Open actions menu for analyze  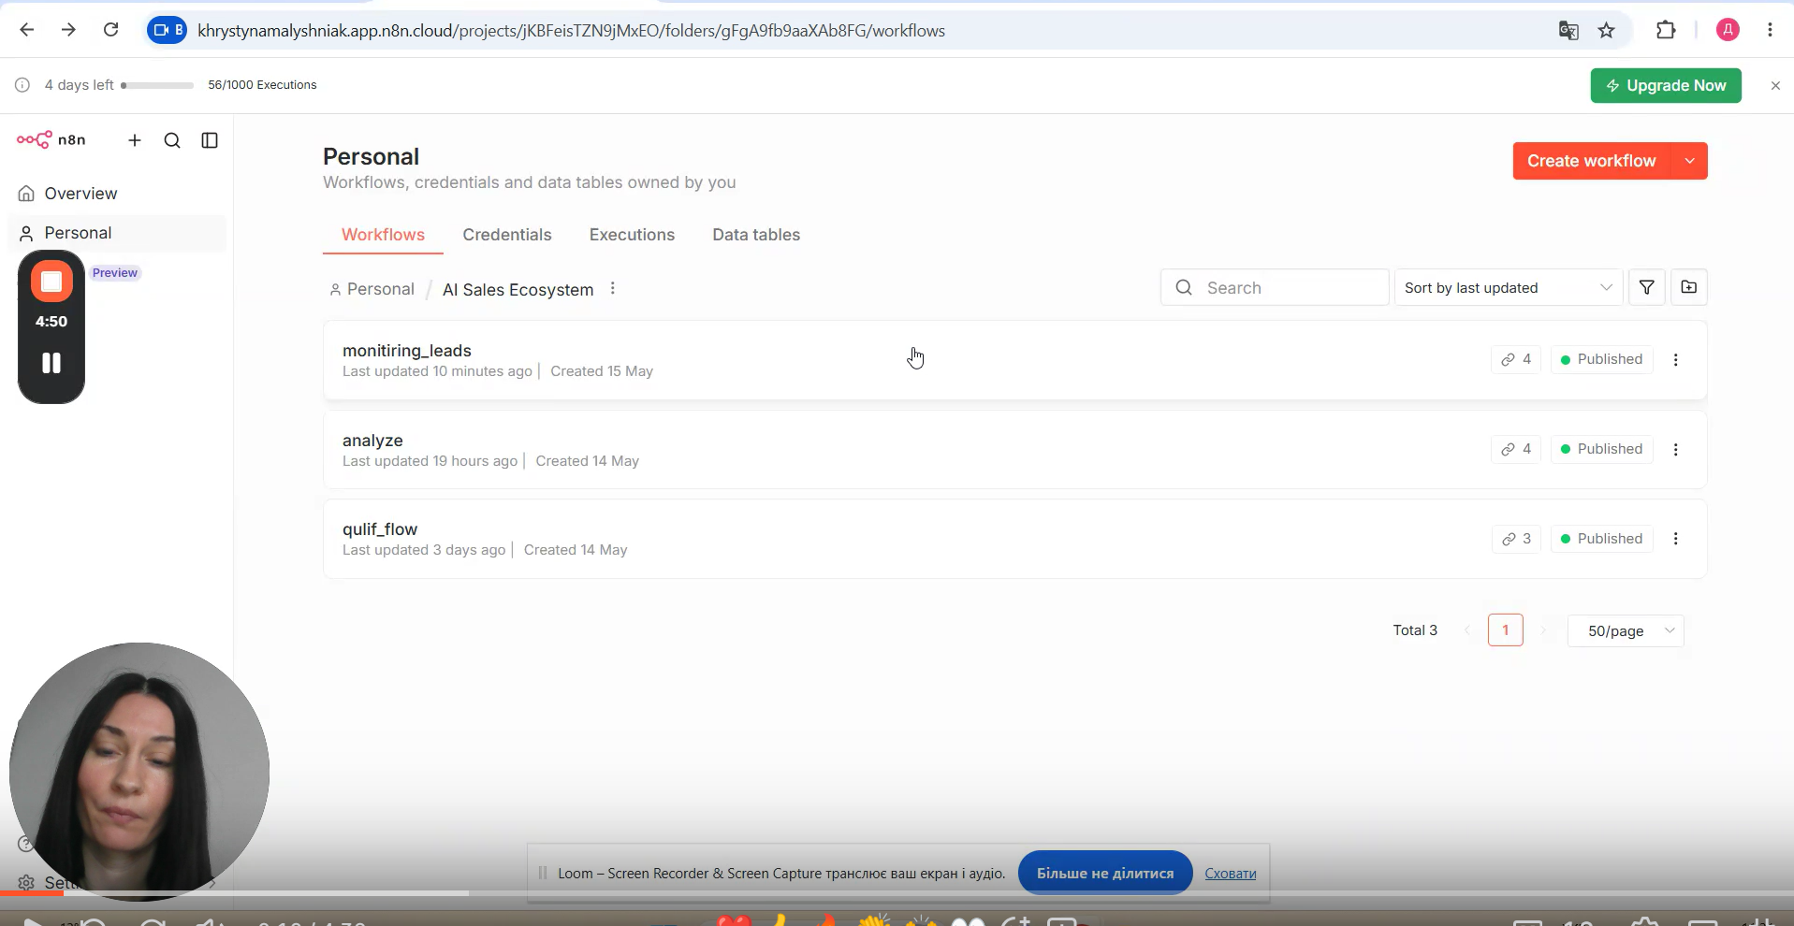[x=1675, y=449]
